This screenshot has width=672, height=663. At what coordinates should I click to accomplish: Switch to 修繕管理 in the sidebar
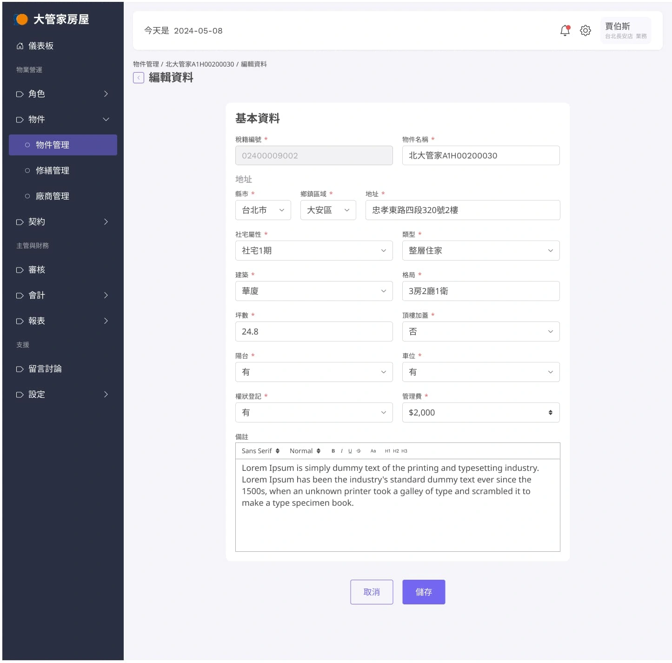[x=52, y=170]
